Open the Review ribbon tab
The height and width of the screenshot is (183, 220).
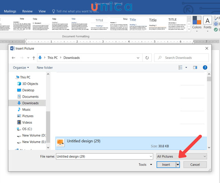pos(27,11)
